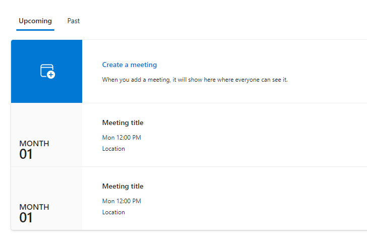Click the first meeting's MONTH label
Image resolution: width=367 pixels, height=242 pixels.
point(34,144)
